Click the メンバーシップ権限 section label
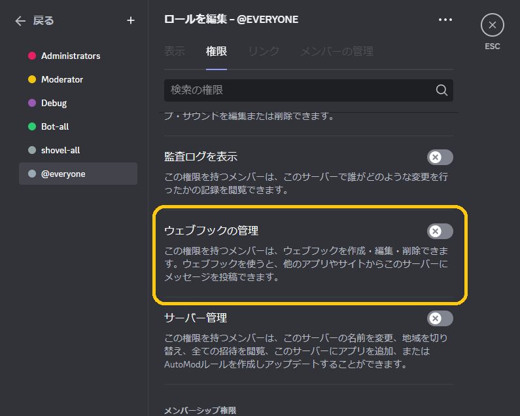This screenshot has height=416, width=520. pos(200,410)
